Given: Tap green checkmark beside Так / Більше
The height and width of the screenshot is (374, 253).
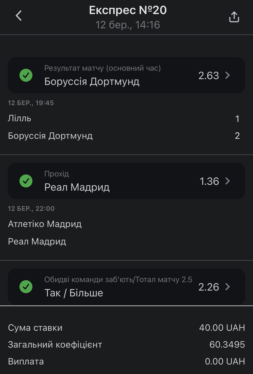Looking at the screenshot, I should click(26, 287).
